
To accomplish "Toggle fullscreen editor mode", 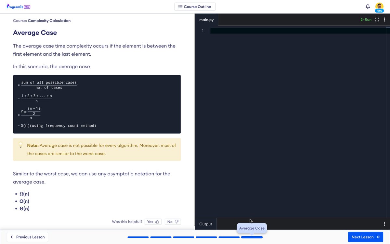I will click(377, 20).
